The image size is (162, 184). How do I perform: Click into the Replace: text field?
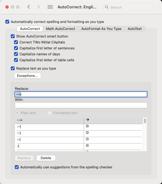click(81, 94)
